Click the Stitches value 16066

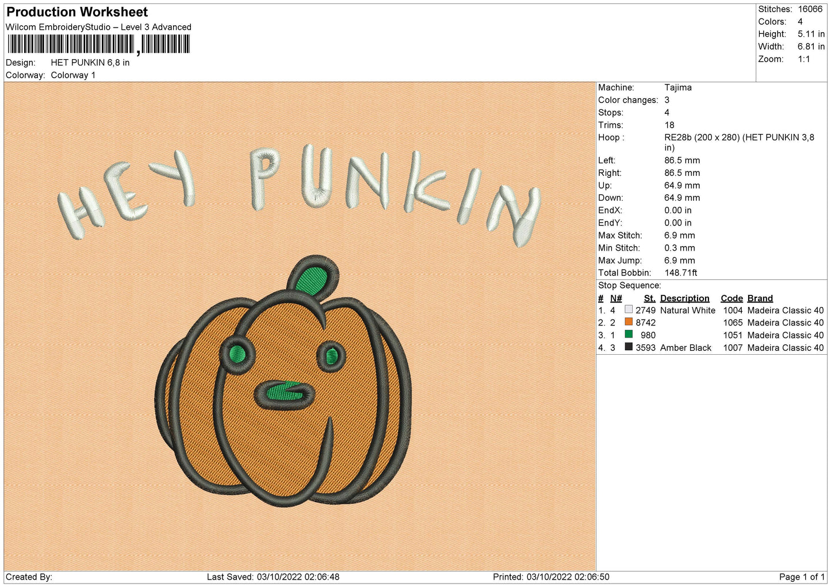(810, 9)
